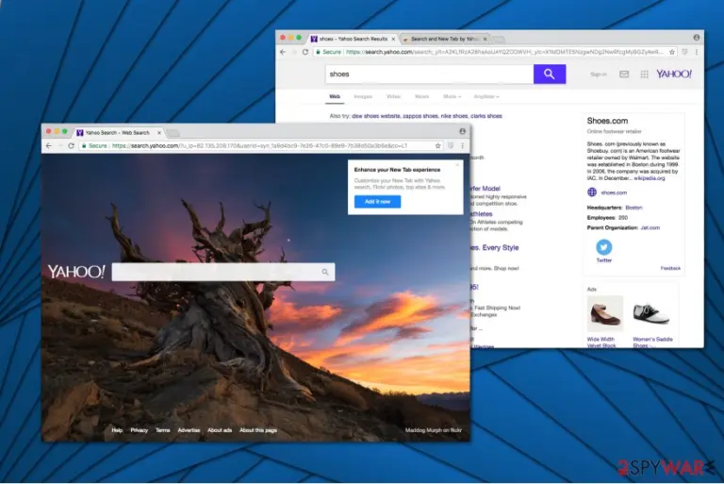Open the 'About ads' footer link
This screenshot has height=484, width=724.
(220, 430)
